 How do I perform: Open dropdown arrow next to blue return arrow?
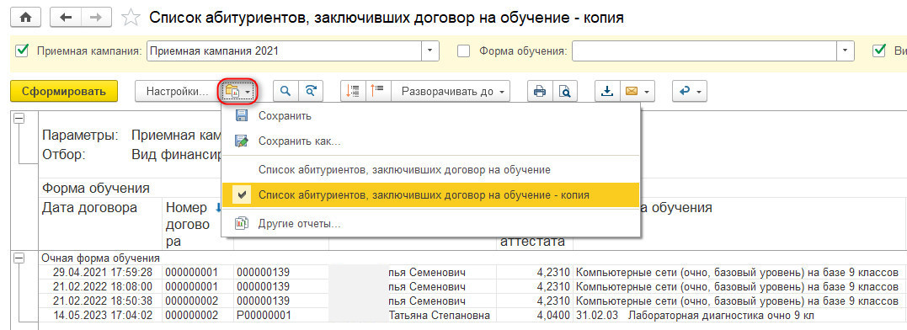tap(700, 91)
